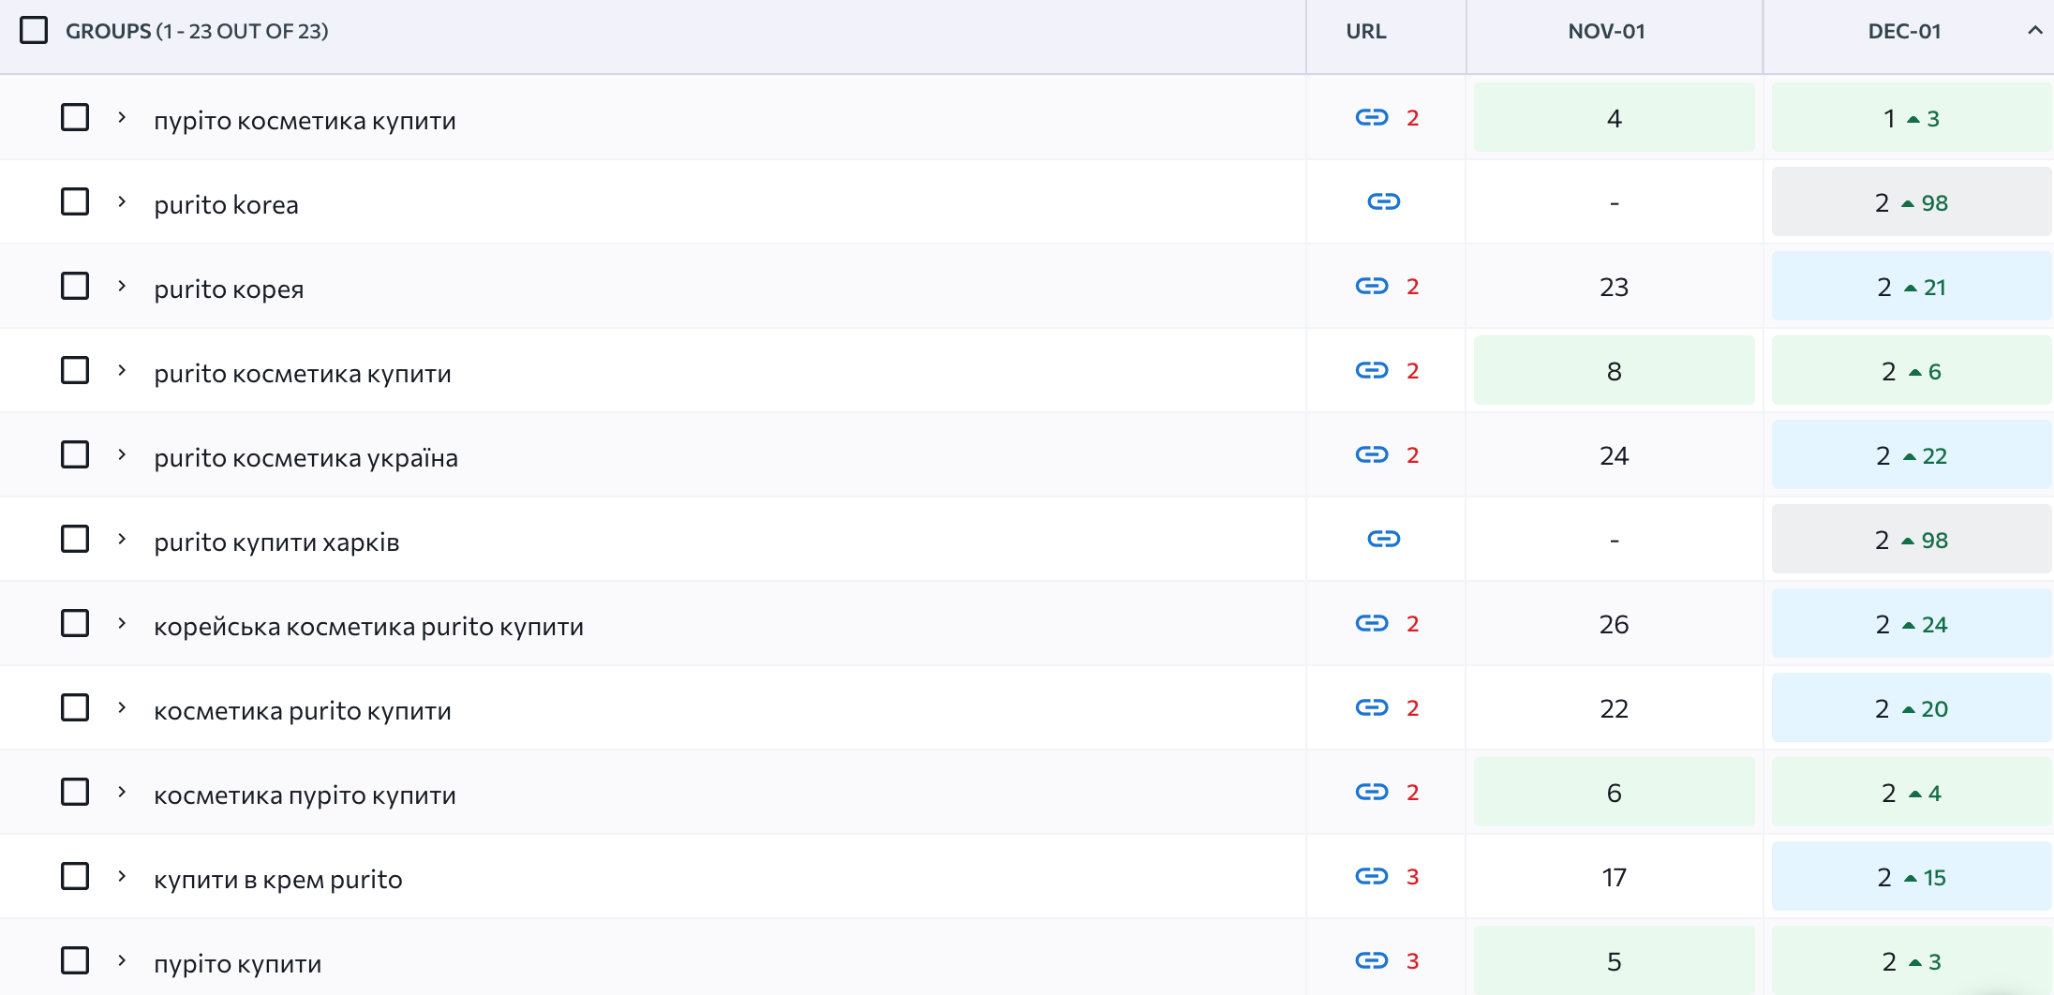Open link icon for корейська косметика purito купити

click(1371, 623)
